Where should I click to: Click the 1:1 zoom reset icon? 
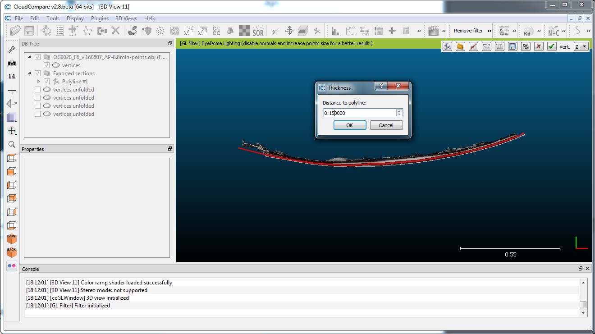[12, 77]
